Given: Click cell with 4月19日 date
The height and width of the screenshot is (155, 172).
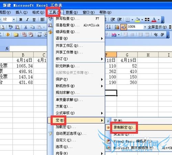Looking at the screenshot, I should pos(127,60).
